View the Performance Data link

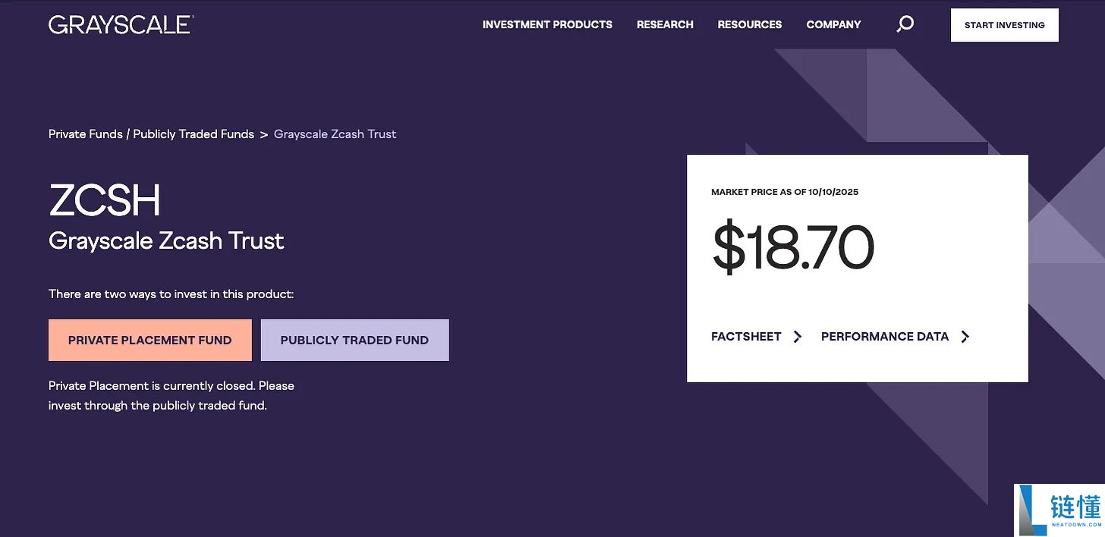click(x=884, y=337)
